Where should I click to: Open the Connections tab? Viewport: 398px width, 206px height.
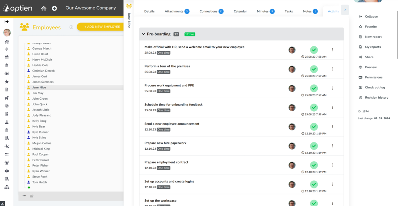pos(211,11)
